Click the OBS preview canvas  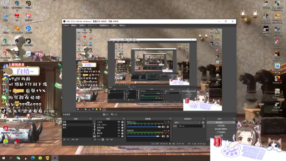pos(149,69)
